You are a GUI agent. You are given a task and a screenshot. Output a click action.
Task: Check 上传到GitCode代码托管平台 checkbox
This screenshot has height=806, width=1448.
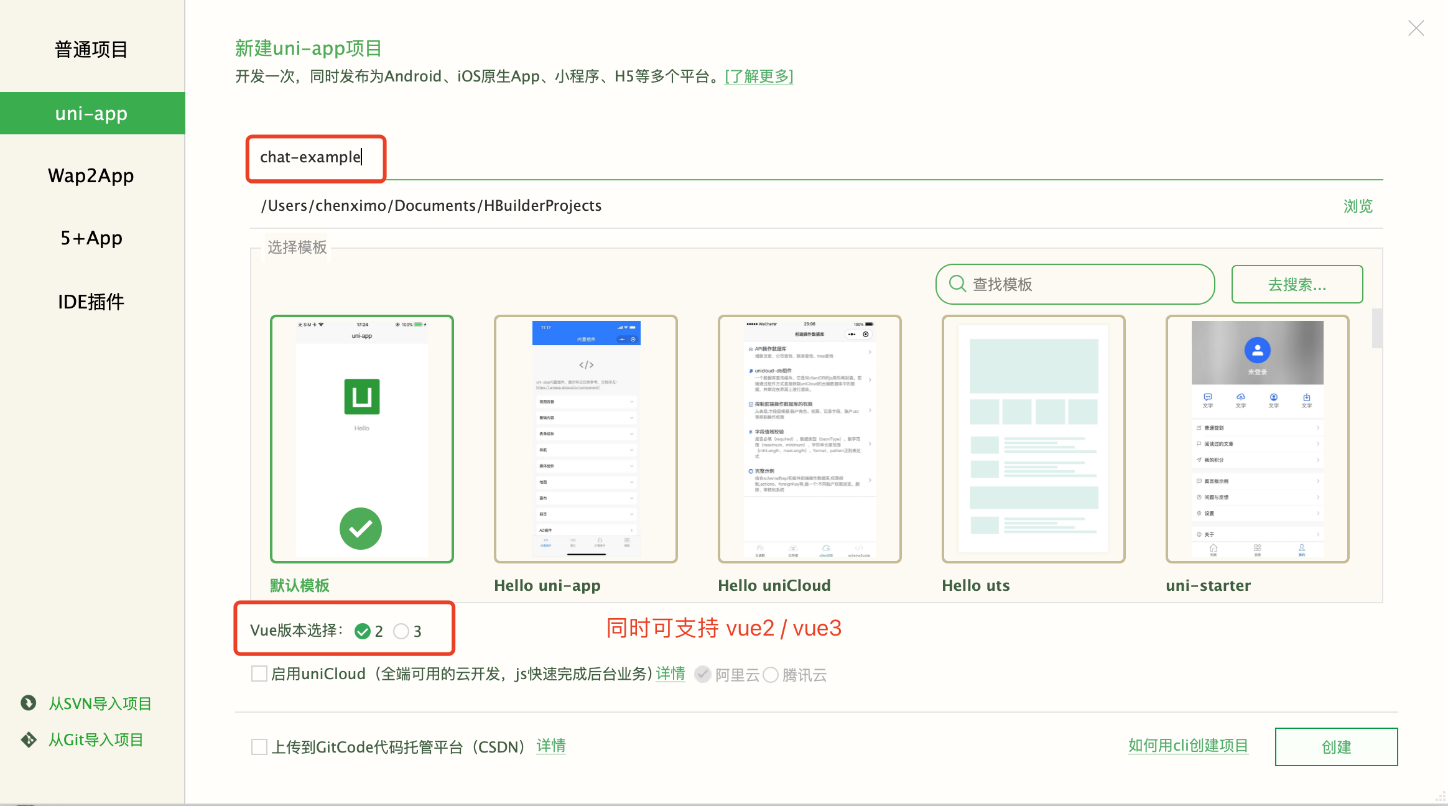tap(259, 746)
